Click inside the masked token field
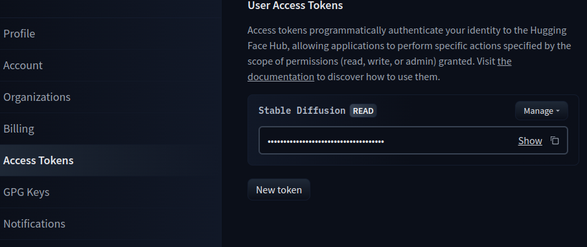 pos(413,140)
